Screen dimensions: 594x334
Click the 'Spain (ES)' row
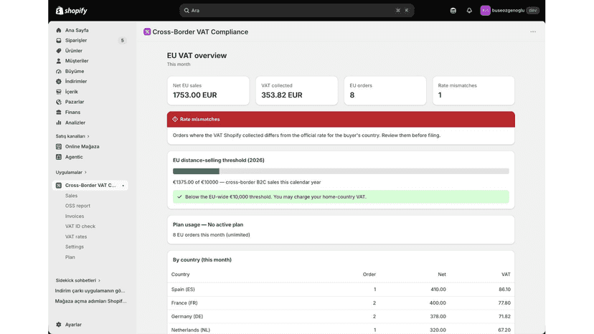(x=341, y=290)
